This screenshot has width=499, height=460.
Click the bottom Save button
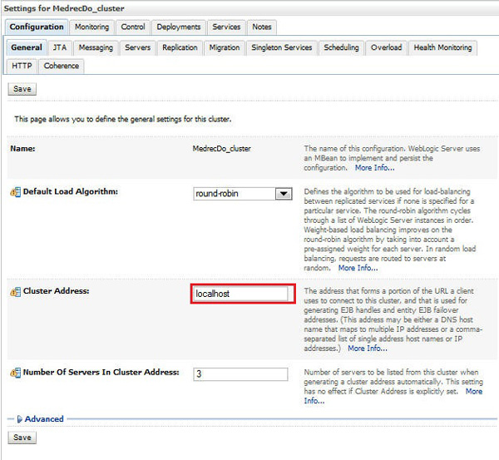click(22, 438)
